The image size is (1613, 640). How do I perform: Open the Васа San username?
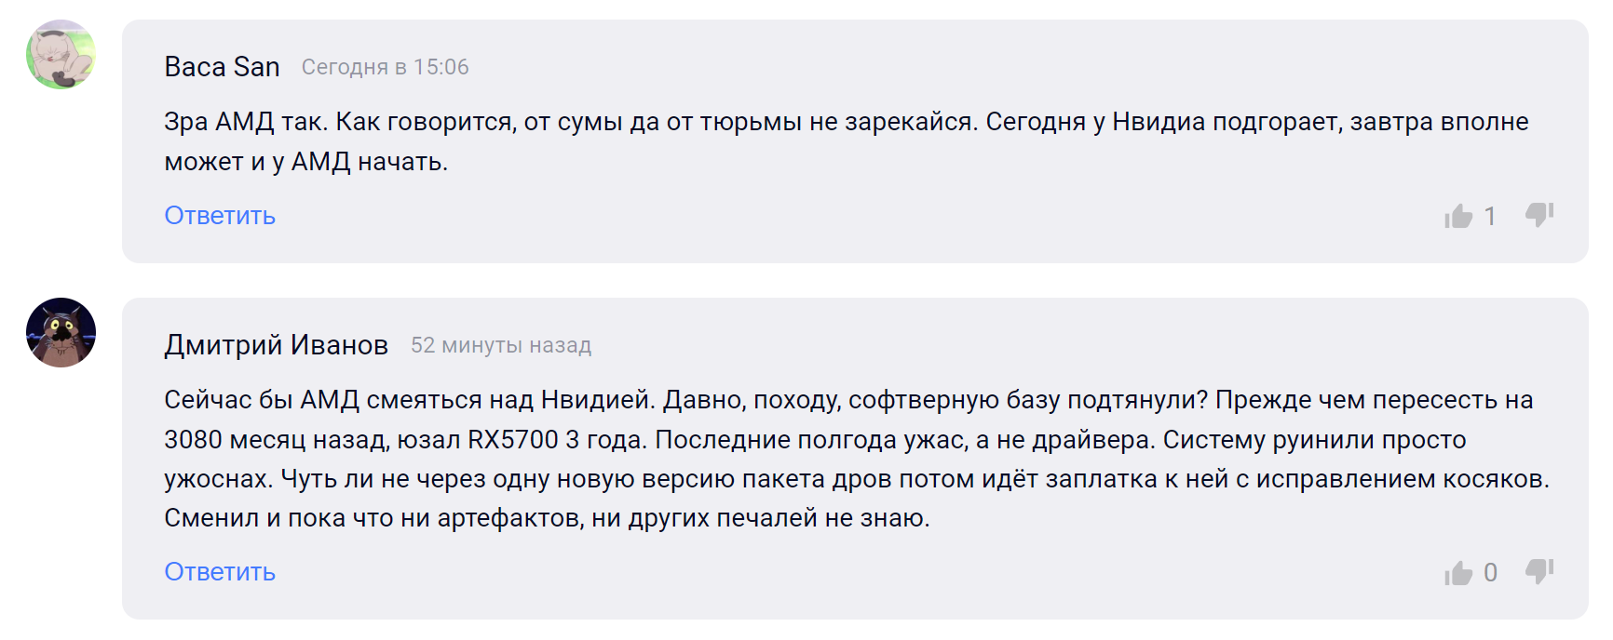click(x=222, y=67)
